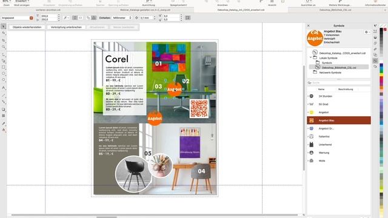Image resolution: width=388 pixels, height=218 pixels.
Task: Select the dimension line tool
Action: [x=4, y=95]
